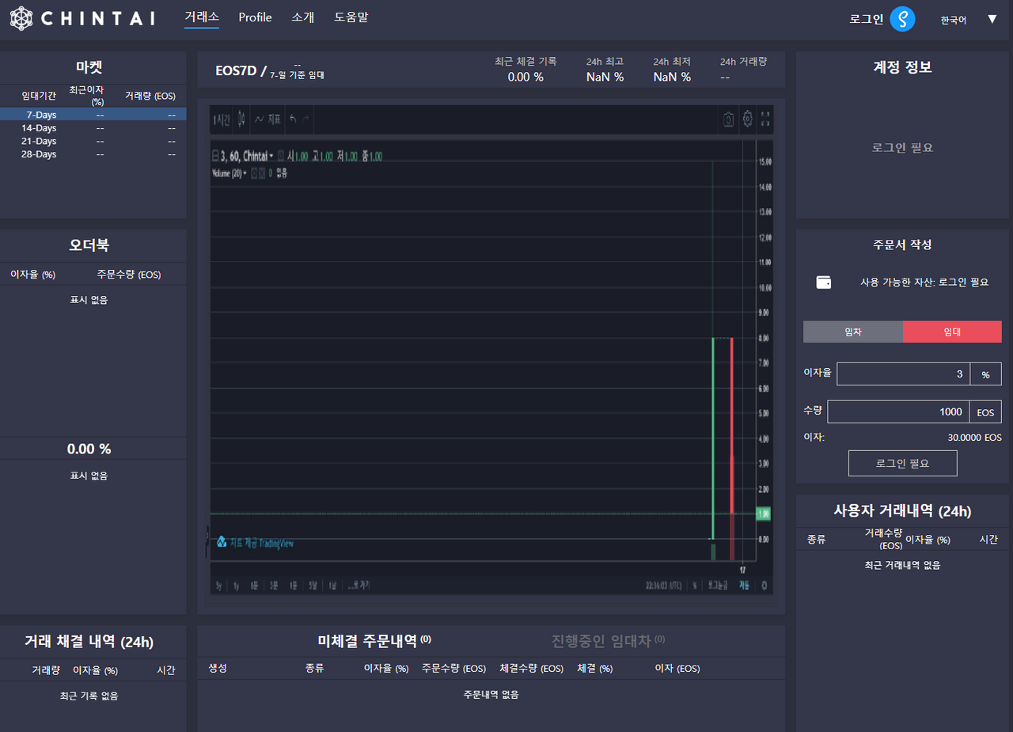
Task: Select the red 임대 (lend) option
Action: [952, 332]
